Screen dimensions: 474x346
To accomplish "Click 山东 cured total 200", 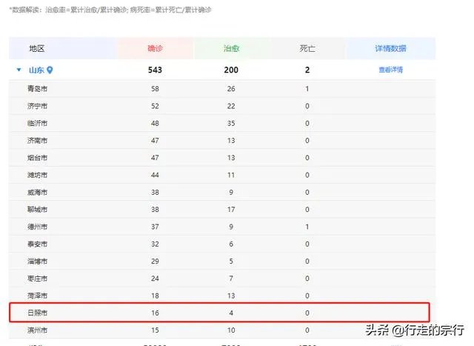I will click(x=231, y=70).
